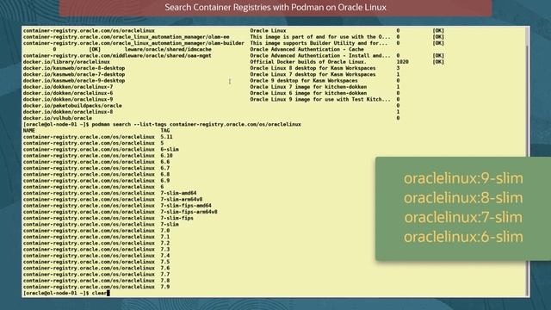
Task: Click description "Oracle 9 desktop for Kasm Workspaces"
Action: pos(304,81)
